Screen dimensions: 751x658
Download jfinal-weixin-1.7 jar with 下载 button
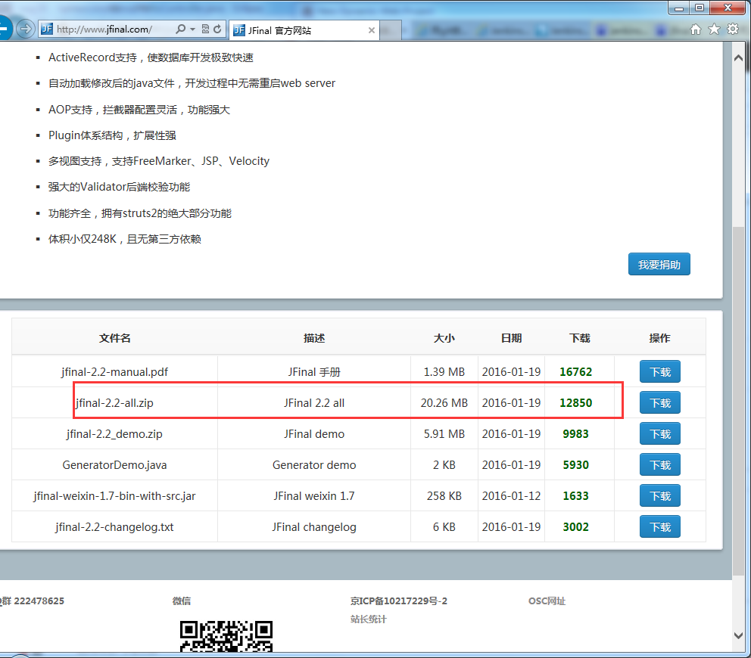660,496
